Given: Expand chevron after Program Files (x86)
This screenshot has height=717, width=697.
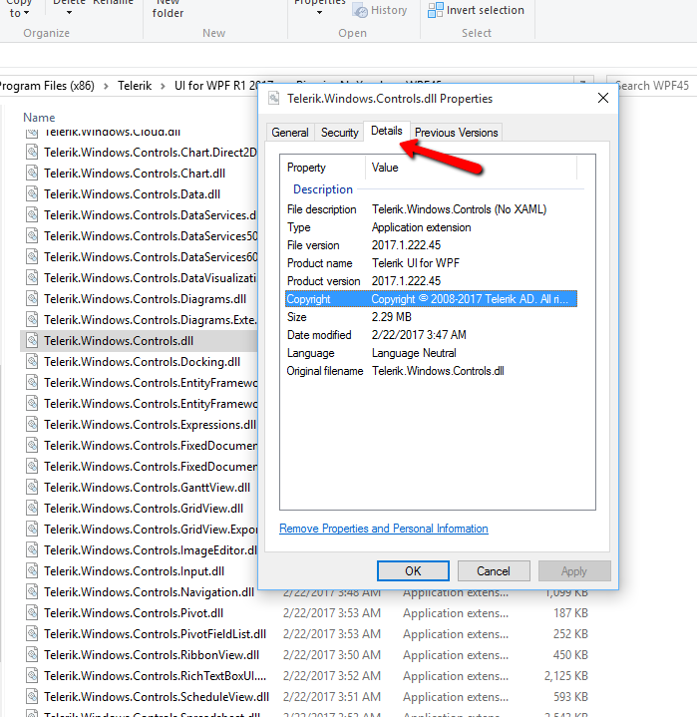Looking at the screenshot, I should (106, 86).
